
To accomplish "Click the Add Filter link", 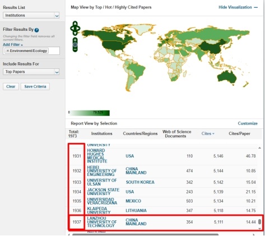I will [13, 45].
